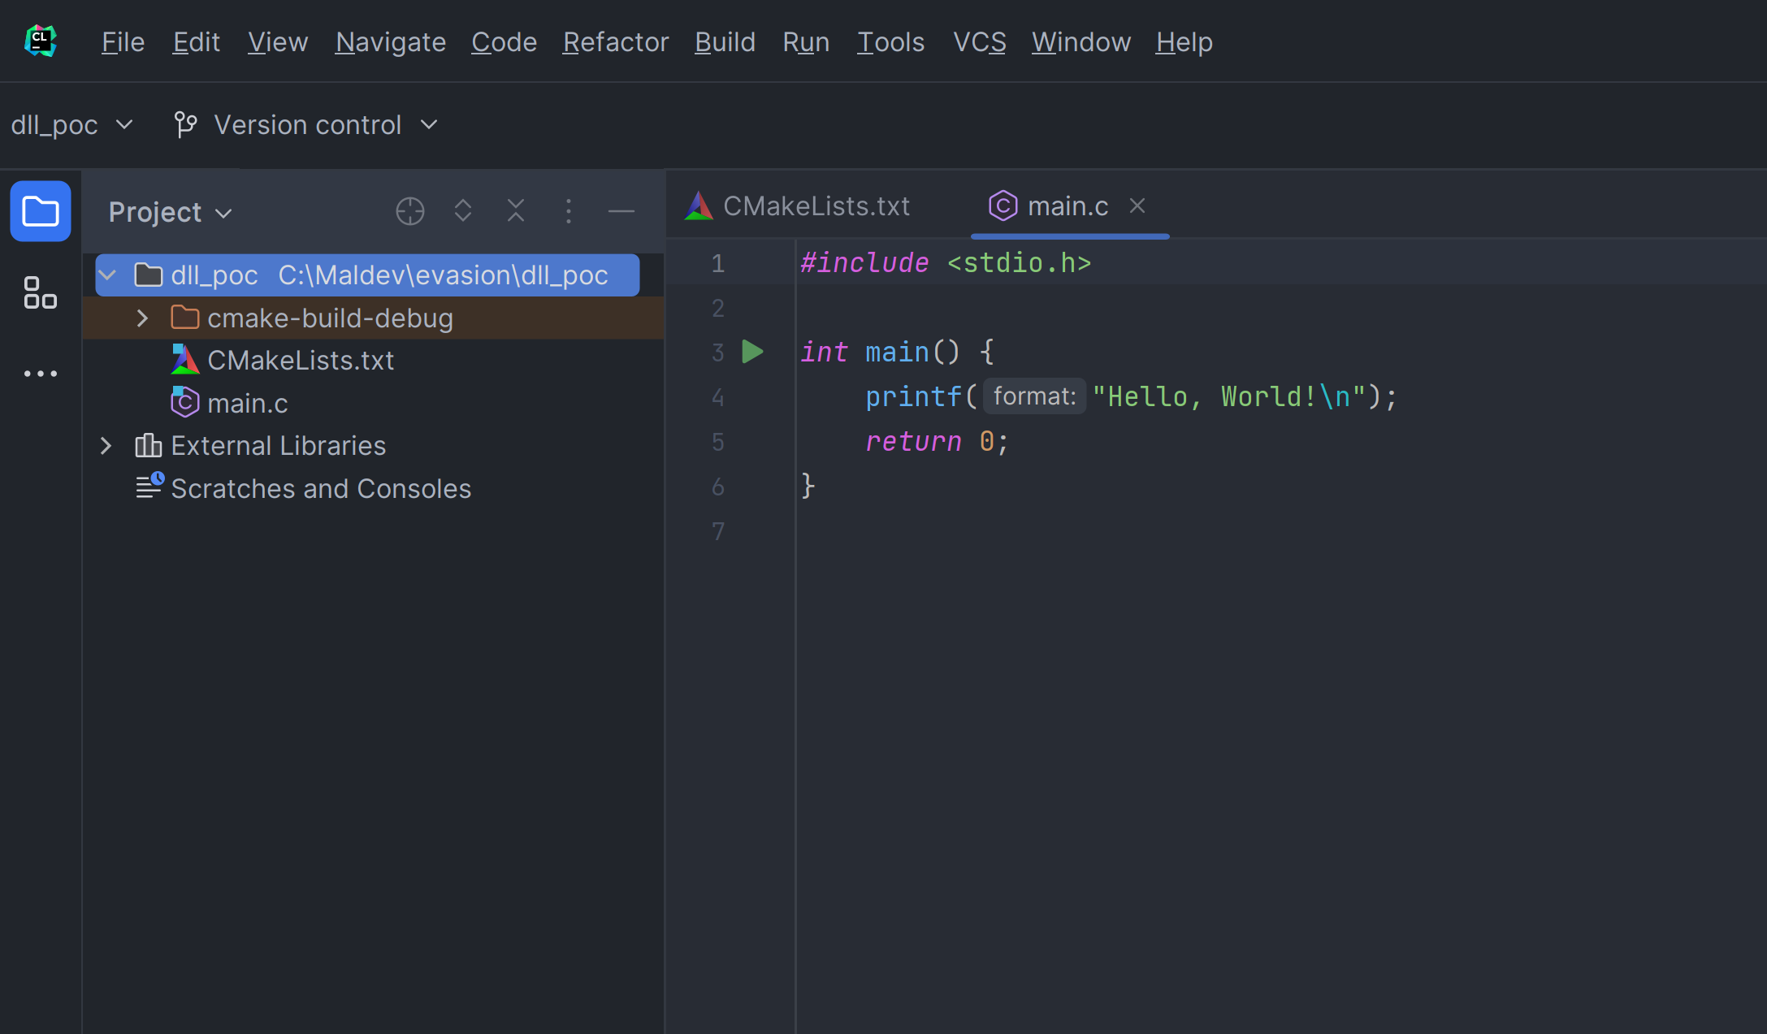The image size is (1767, 1034).
Task: Open Project panel options three-dot menu
Action: coord(569,211)
